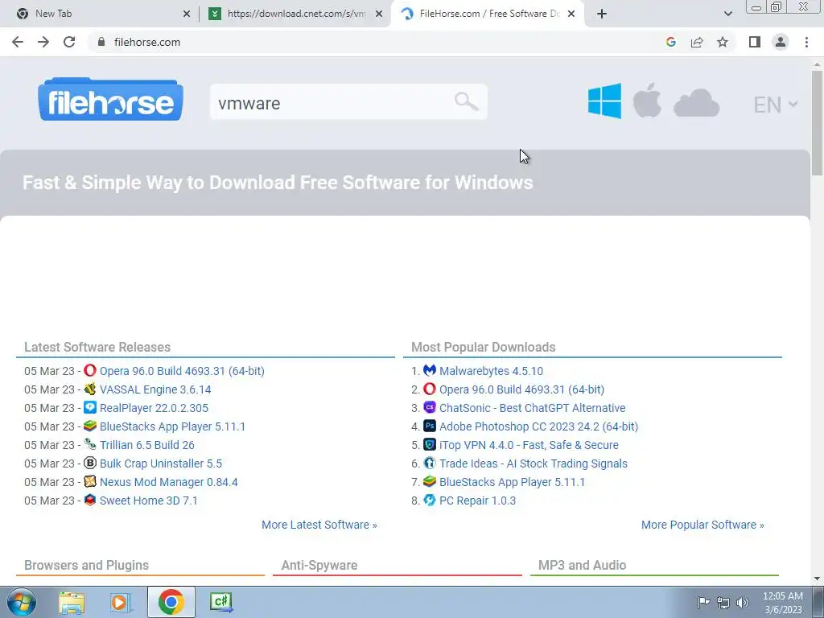Click the Malwarebytes icon
Viewport: 824px width, 618px height.
coord(430,370)
